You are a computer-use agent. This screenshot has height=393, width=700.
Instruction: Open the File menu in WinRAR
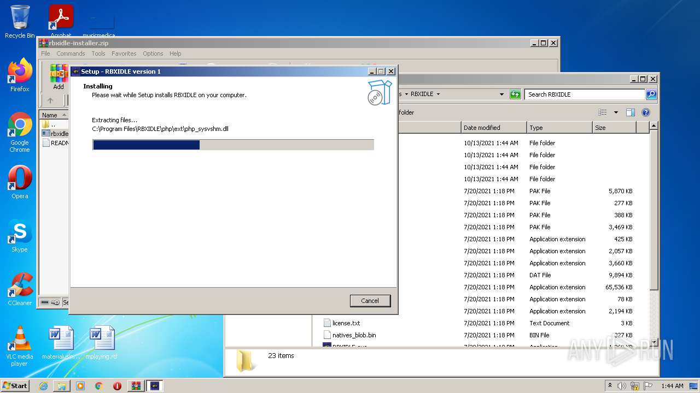pos(45,53)
